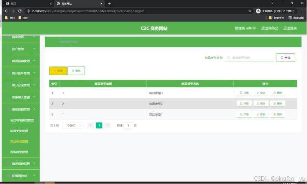Viewport: 307px width, 184px height.
Task: Open the 资料 bookmark folder
Action: click(x=10, y=18)
